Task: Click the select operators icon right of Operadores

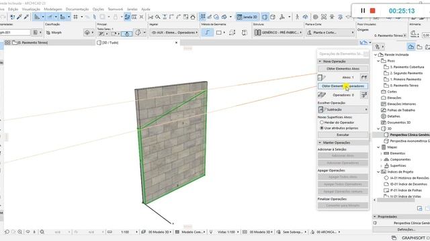Action: [x=364, y=95]
